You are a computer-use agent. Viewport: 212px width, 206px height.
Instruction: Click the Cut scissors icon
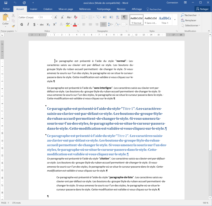coord(13,15)
